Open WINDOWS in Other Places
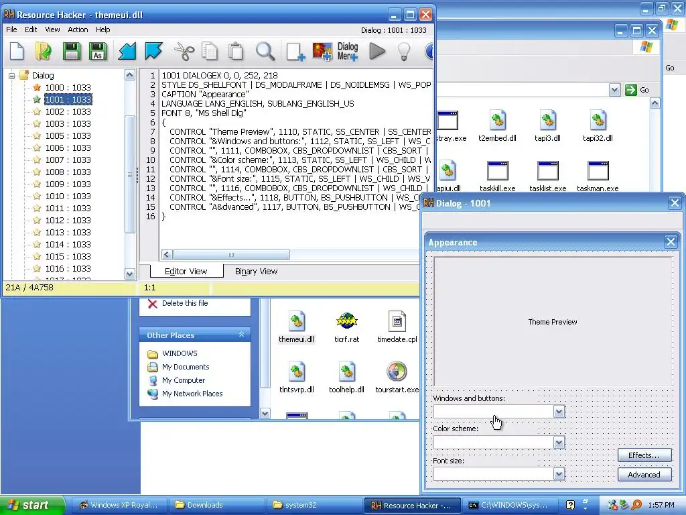Viewport: 686px width, 515px height. tap(180, 353)
